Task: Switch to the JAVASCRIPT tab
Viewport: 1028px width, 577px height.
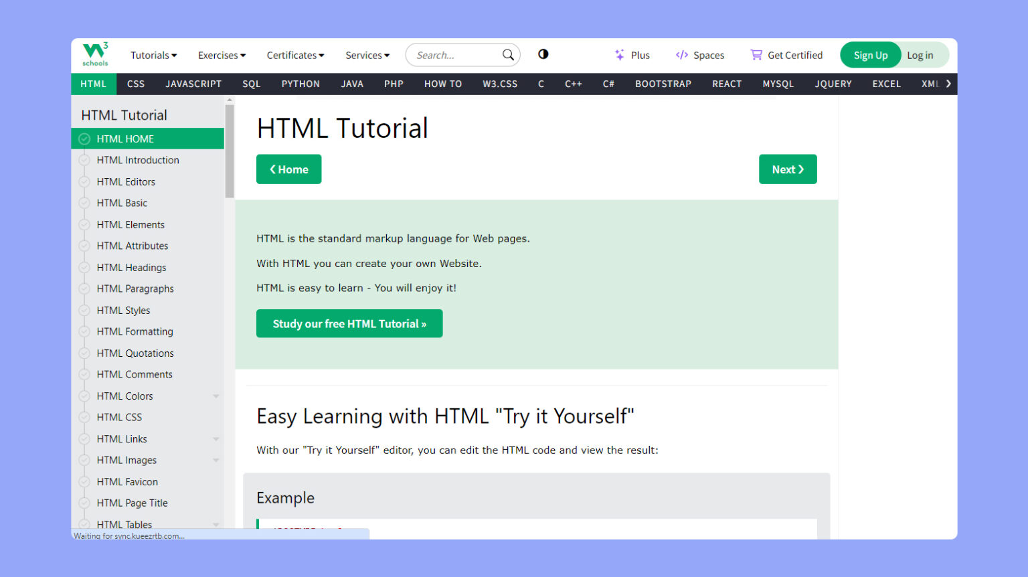Action: [193, 84]
